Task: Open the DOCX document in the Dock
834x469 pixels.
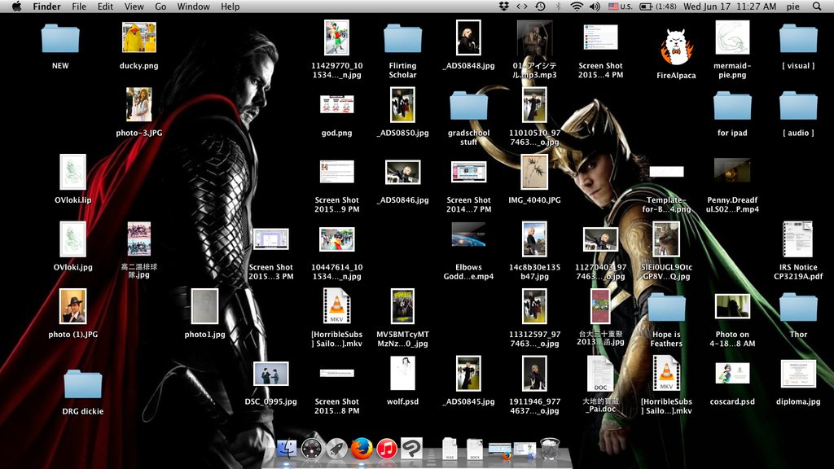Action: click(x=475, y=449)
